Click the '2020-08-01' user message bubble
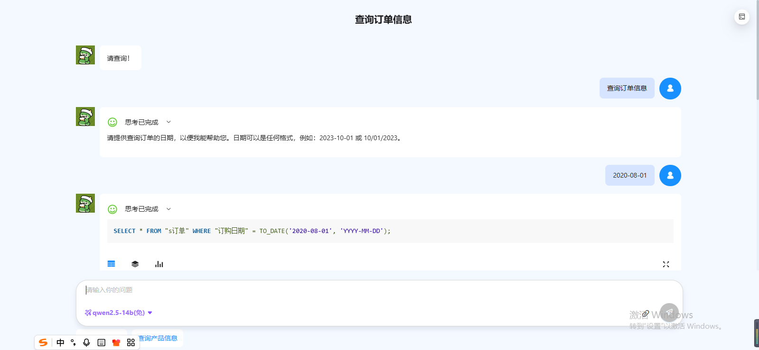The height and width of the screenshot is (350, 759). tap(629, 175)
